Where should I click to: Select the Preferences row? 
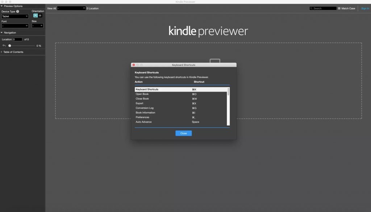tap(181, 117)
